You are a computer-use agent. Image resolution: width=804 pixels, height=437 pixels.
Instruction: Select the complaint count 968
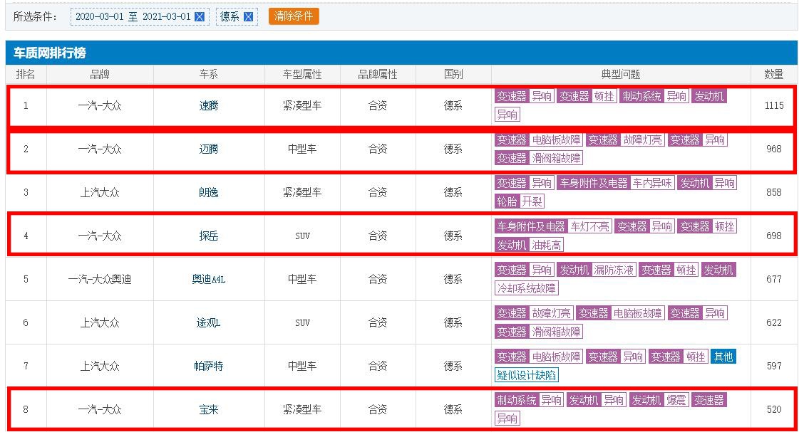click(x=774, y=149)
